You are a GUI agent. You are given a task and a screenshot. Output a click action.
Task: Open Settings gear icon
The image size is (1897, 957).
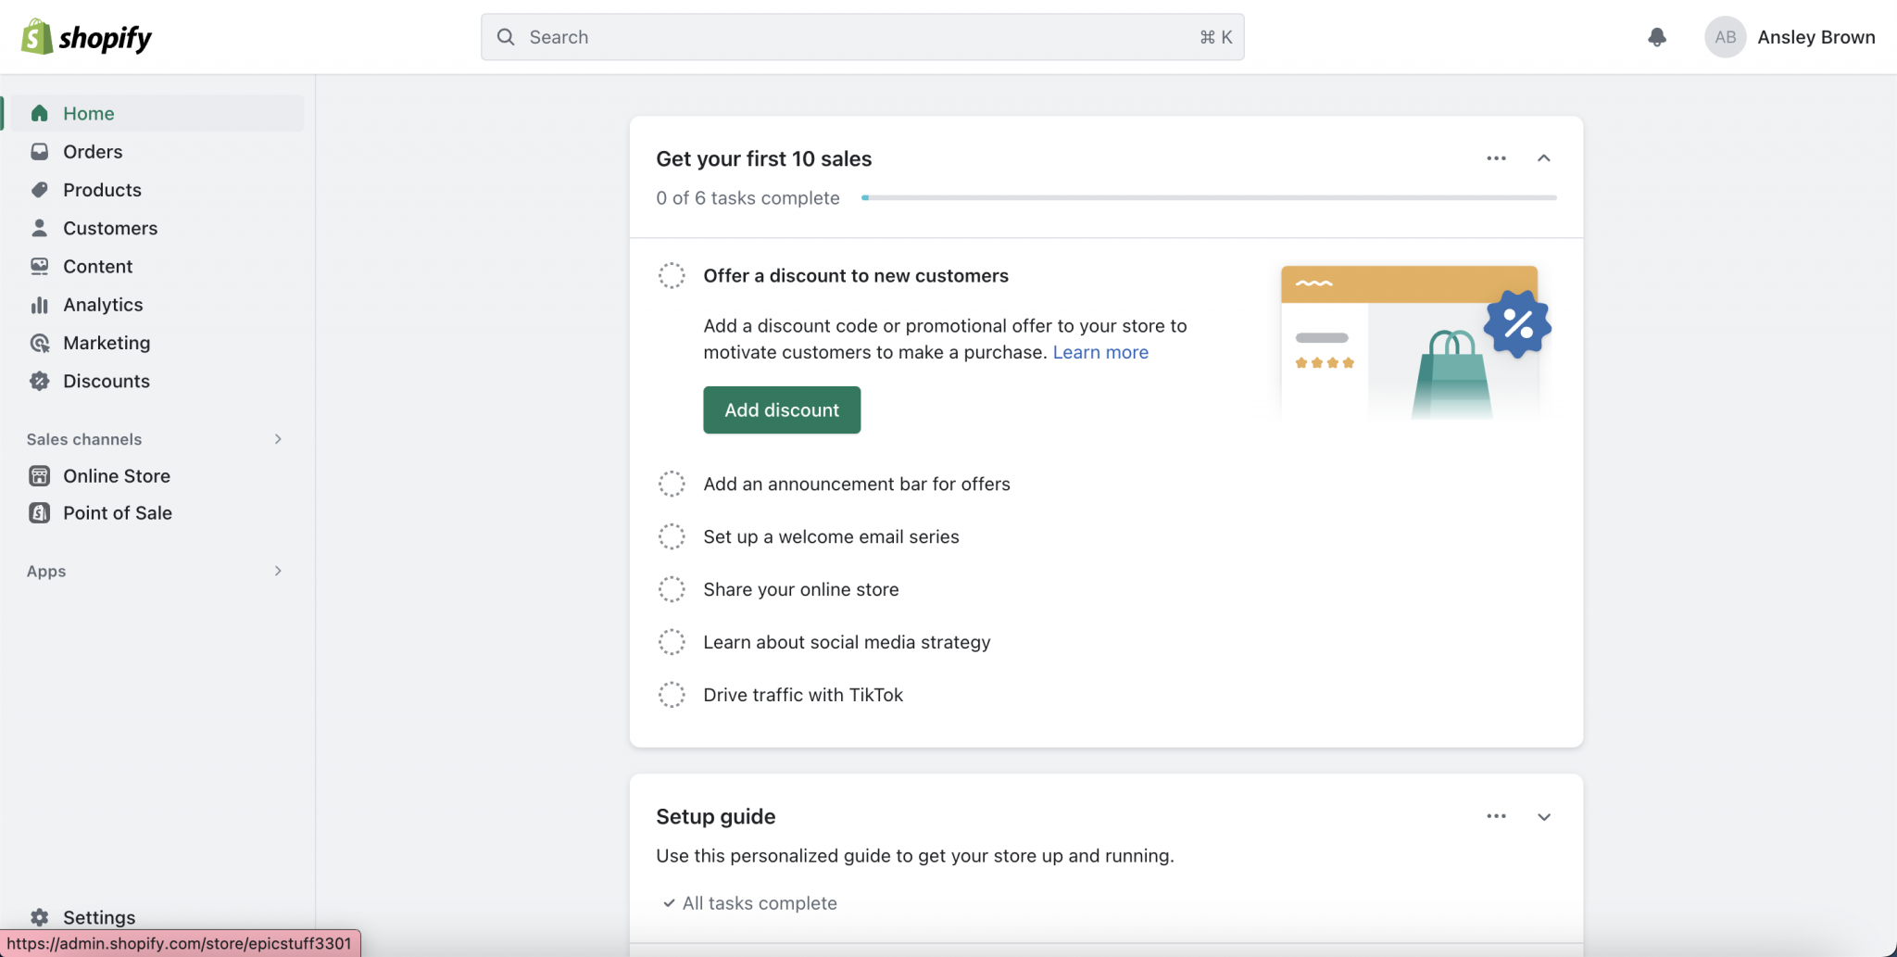pos(39,917)
